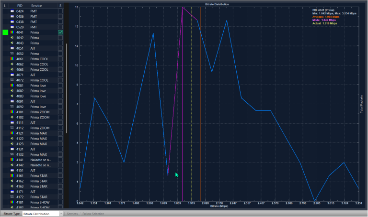Viewport: 368px width, 217px height.
Task: Click the yellow dotted Actual marker line
Action: [191, 105]
